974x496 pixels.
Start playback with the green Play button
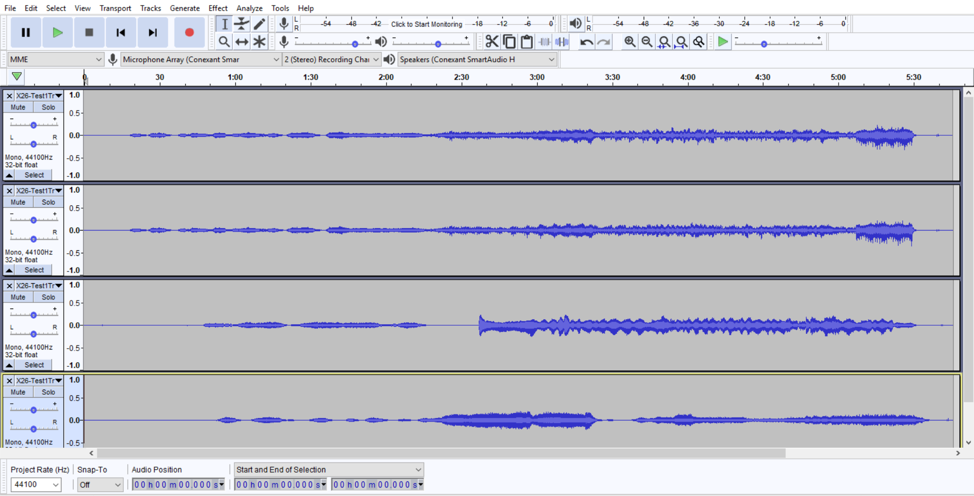coord(57,32)
